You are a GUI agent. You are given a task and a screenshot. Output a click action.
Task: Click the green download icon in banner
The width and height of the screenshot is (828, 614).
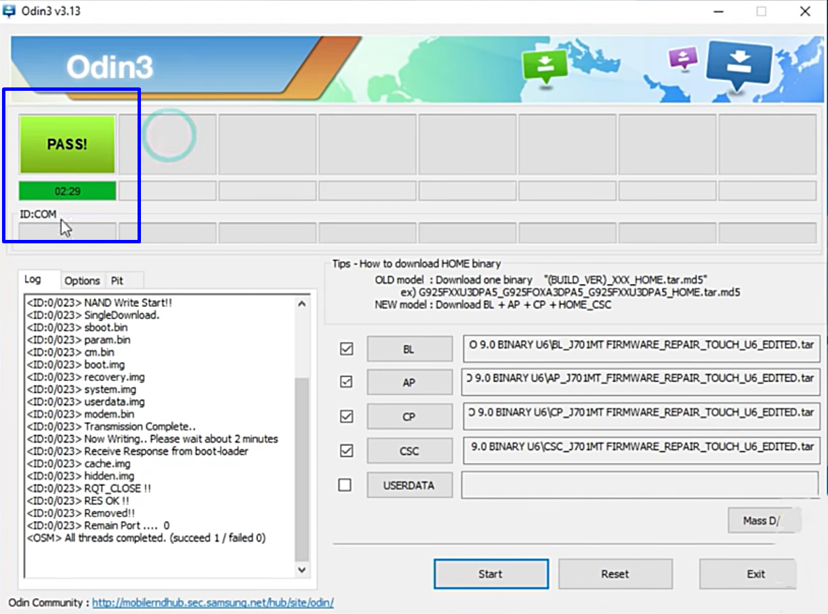tap(543, 64)
